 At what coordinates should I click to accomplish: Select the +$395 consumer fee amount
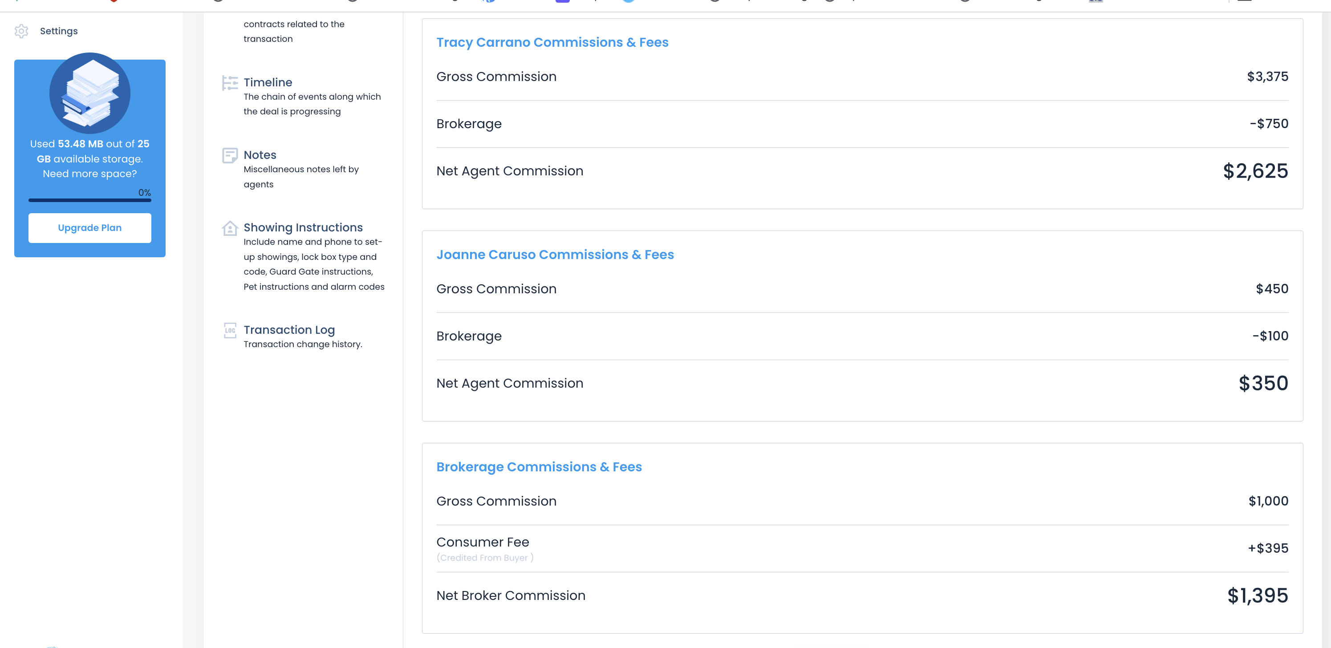1268,548
